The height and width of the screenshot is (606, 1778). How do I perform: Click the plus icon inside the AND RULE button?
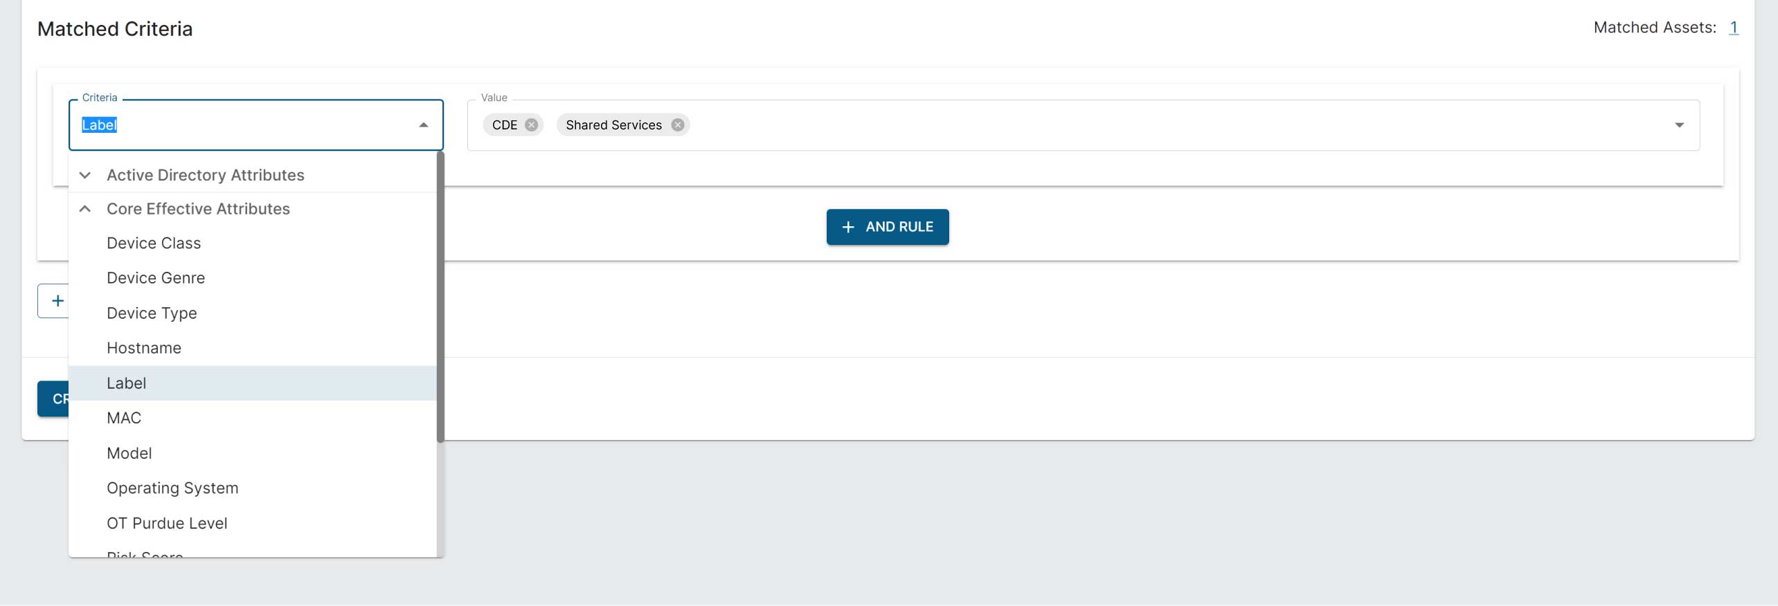(x=849, y=227)
